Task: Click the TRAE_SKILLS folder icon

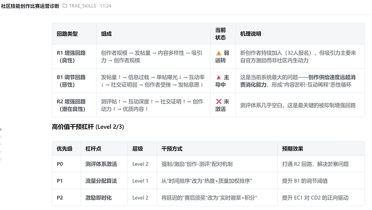Action: tap(65, 6)
